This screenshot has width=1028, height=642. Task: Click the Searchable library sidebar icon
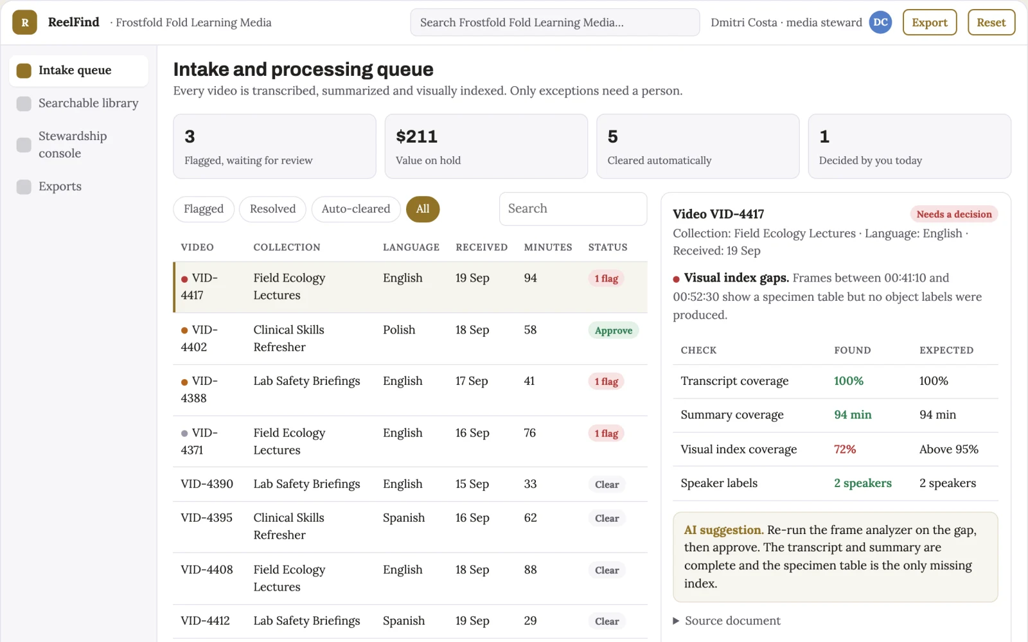coord(24,103)
